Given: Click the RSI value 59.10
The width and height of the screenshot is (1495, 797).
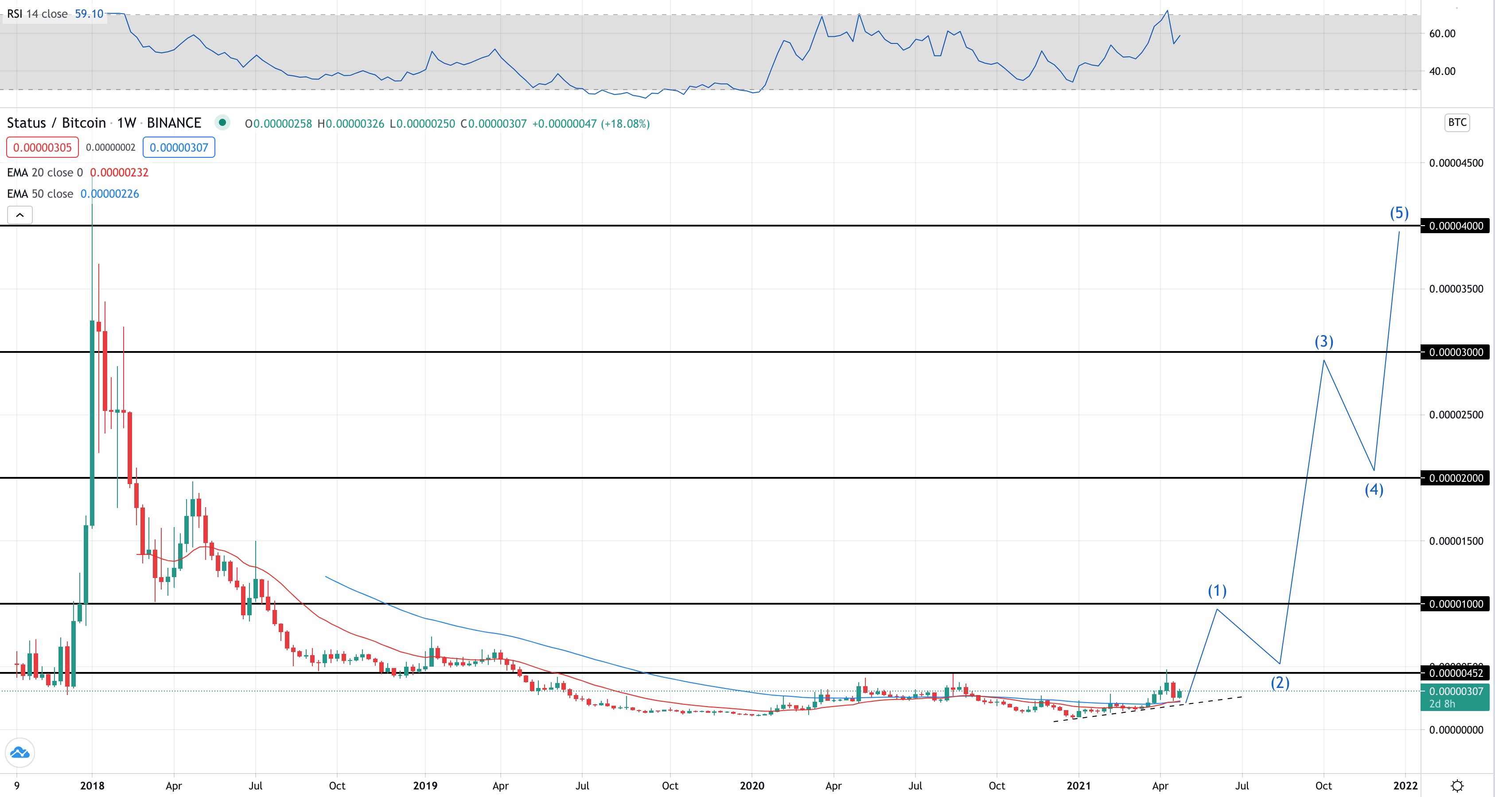Looking at the screenshot, I should pos(89,14).
